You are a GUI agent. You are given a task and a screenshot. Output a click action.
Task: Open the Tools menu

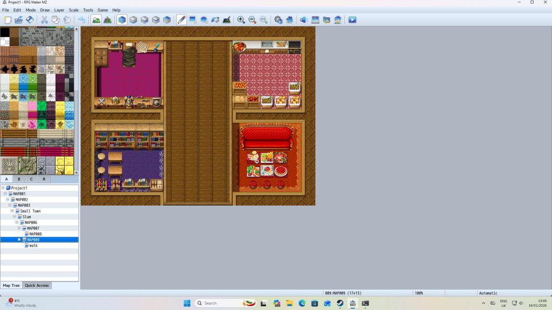pos(88,10)
